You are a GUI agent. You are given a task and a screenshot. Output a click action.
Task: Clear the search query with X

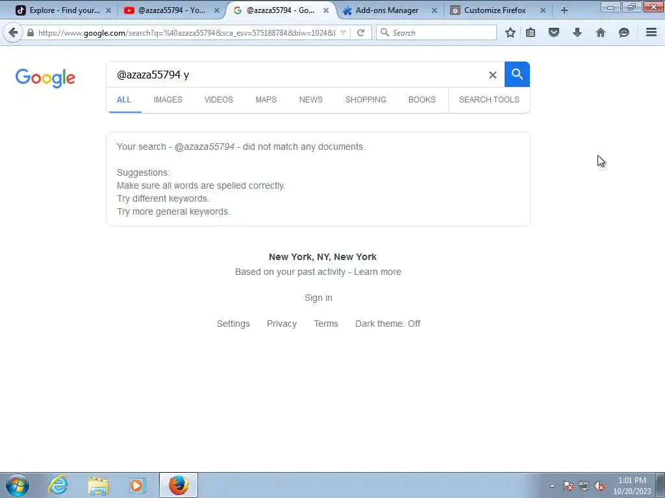click(492, 75)
